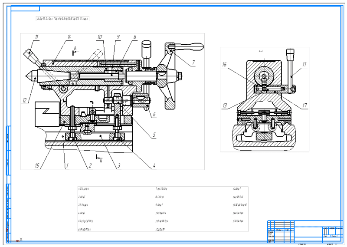This screenshot has height=247, width=347.
Task: Select legend entry numbered 12
Action: pyautogui.click(x=160, y=230)
